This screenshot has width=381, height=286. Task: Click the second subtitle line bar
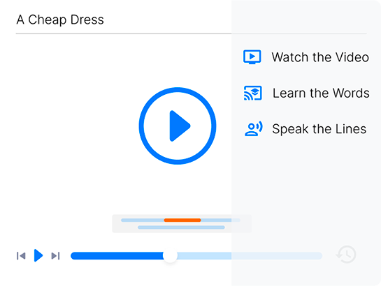(181, 227)
